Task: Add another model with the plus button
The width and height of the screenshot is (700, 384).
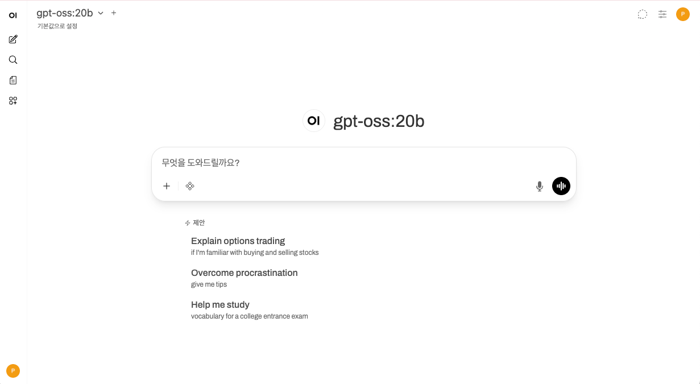Action: click(113, 13)
